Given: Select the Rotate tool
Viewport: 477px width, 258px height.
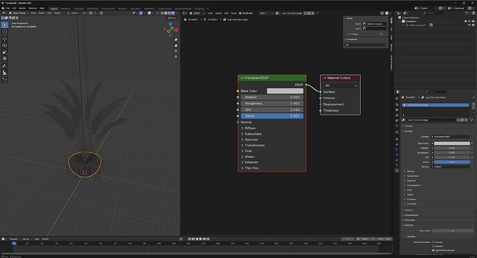Looking at the screenshot, I should (5, 46).
